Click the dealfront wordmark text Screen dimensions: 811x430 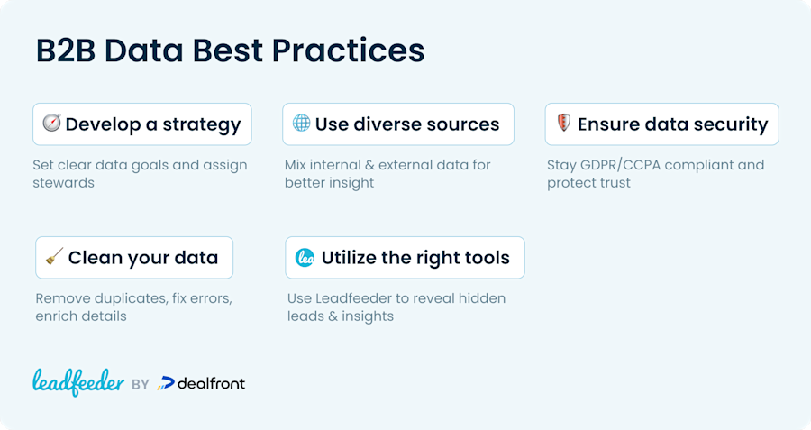211,383
